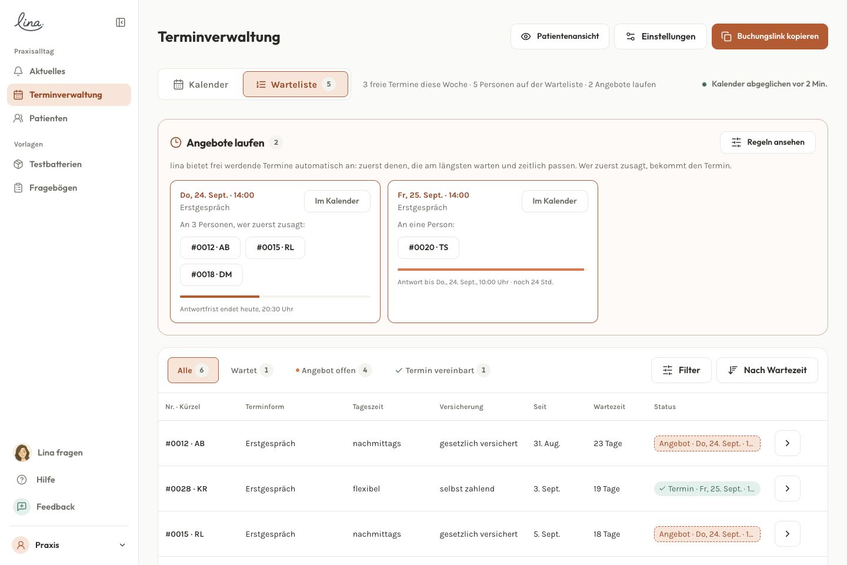
Task: Open the Nach Wartezeit sort control
Action: click(767, 370)
